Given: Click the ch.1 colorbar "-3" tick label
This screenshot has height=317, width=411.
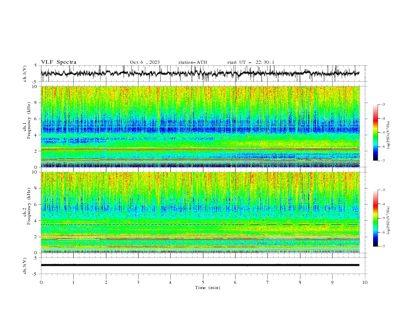Looking at the screenshot, I should (382, 104).
